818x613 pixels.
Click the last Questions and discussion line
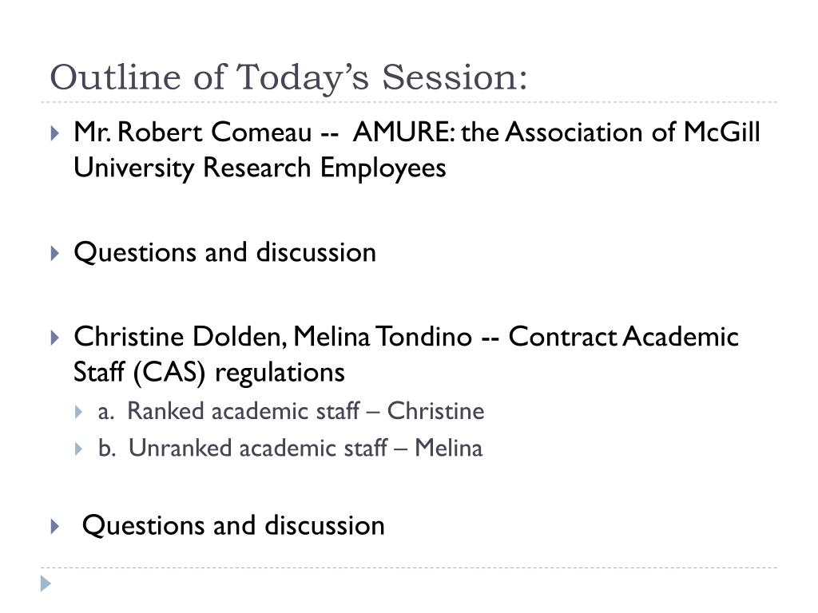point(234,526)
